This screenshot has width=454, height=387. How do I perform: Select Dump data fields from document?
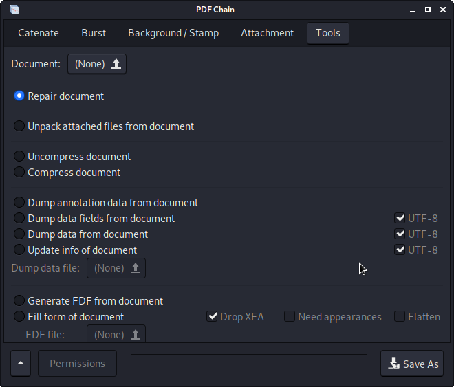[94, 219]
